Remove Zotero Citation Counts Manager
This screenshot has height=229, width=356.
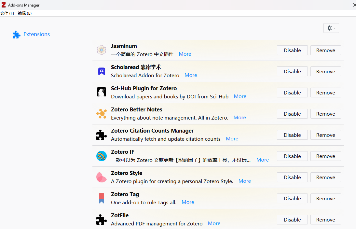click(326, 135)
